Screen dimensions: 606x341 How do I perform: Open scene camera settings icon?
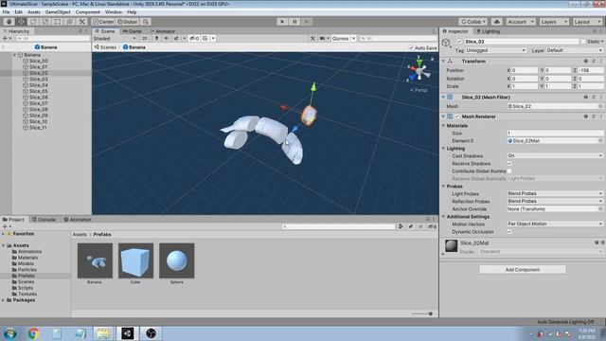pos(322,38)
